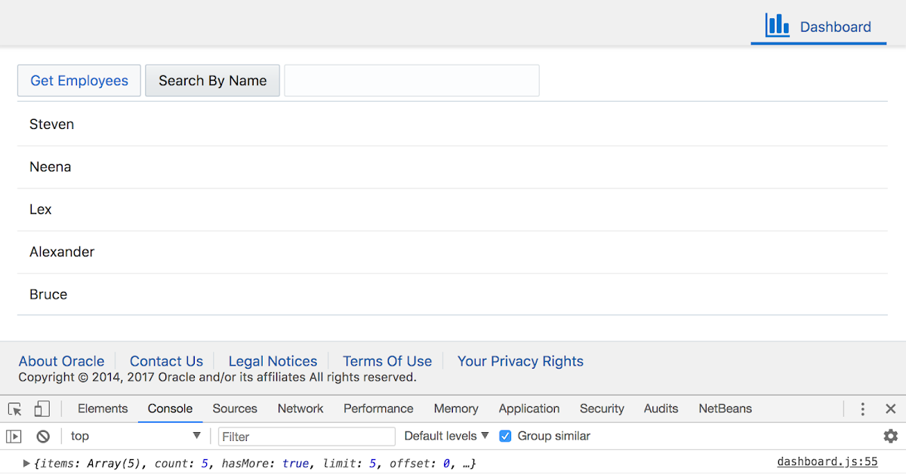Select the inspect element tool in DevTools
Screen dimensions: 906x475
pos(14,408)
